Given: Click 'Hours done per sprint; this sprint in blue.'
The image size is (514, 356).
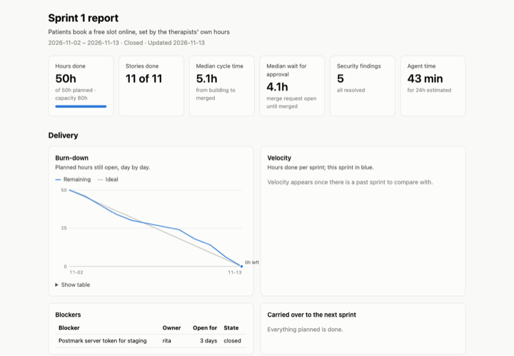Looking at the screenshot, I should point(321,168).
